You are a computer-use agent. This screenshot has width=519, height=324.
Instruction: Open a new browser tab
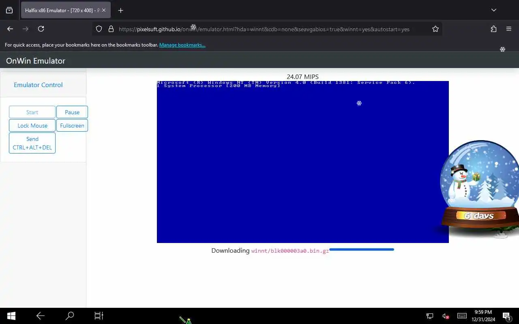coord(120,11)
